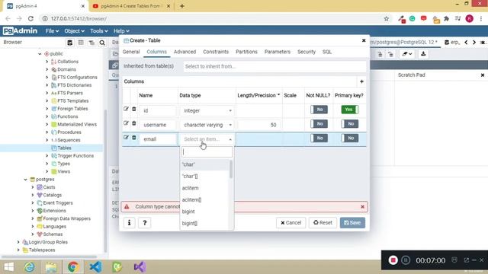Image resolution: width=488 pixels, height=274 pixels.
Task: Click View Data grid icon in Browser toolbar
Action: 81,43
